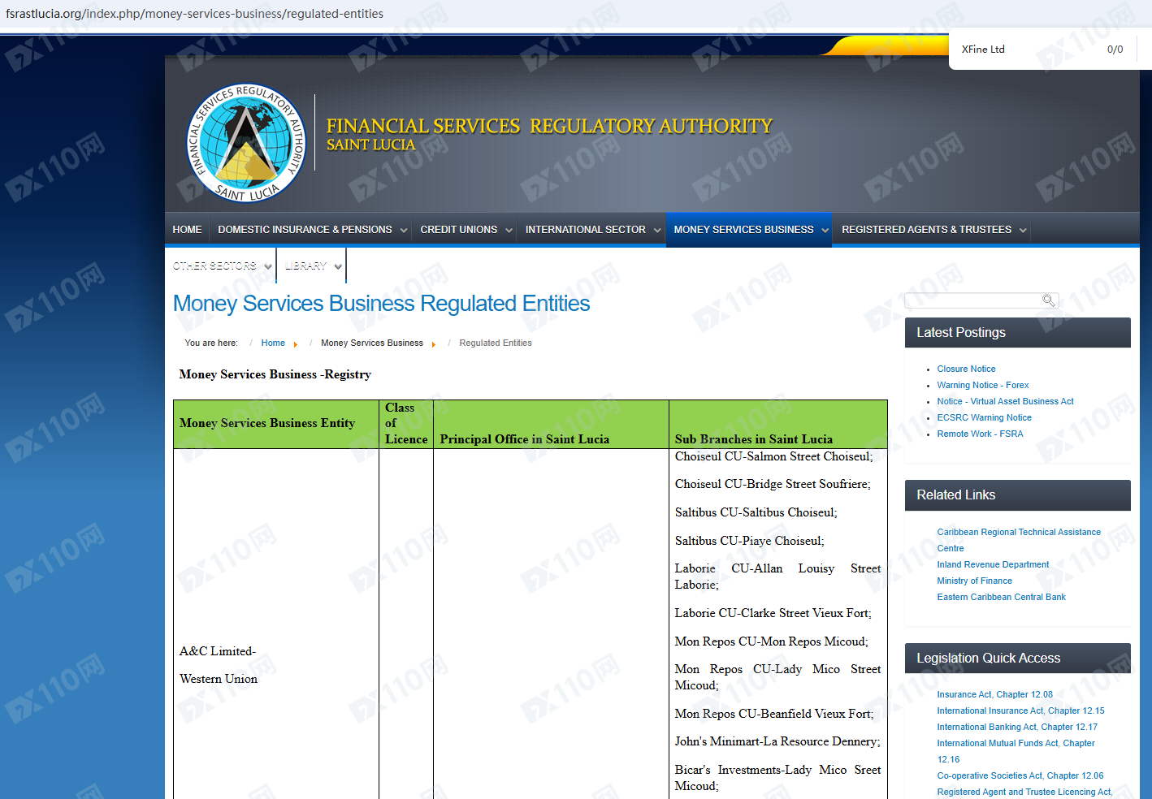Click the search magnifier icon
Viewport: 1152px width, 799px height.
pos(1048,300)
